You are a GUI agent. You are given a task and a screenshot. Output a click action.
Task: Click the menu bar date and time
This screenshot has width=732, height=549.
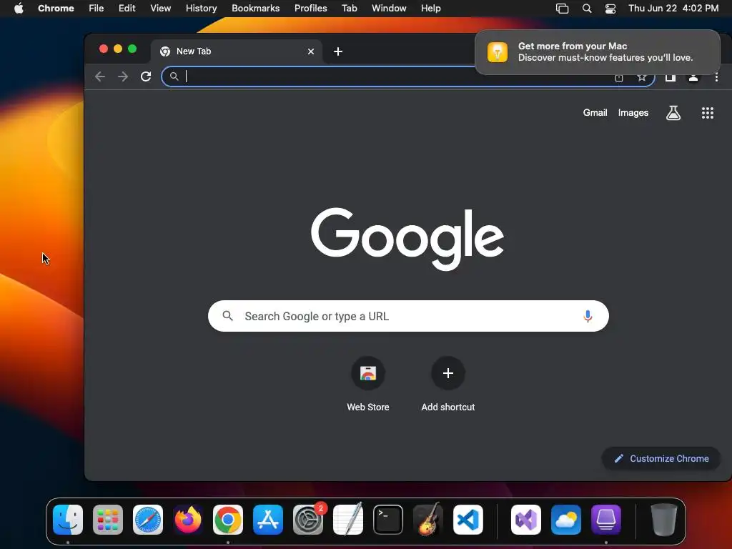click(x=673, y=8)
